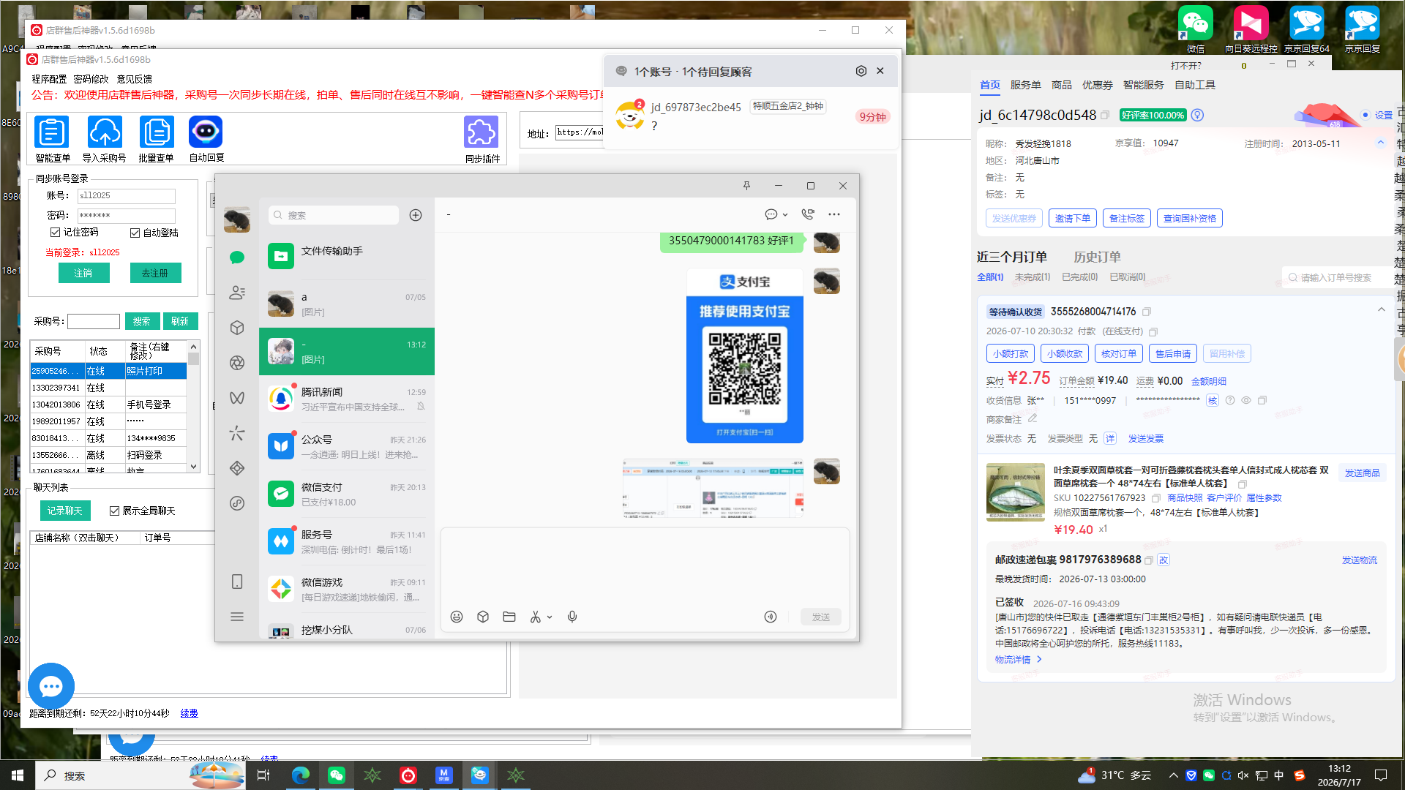Switch the IME language indicator 中

tap(1279, 775)
